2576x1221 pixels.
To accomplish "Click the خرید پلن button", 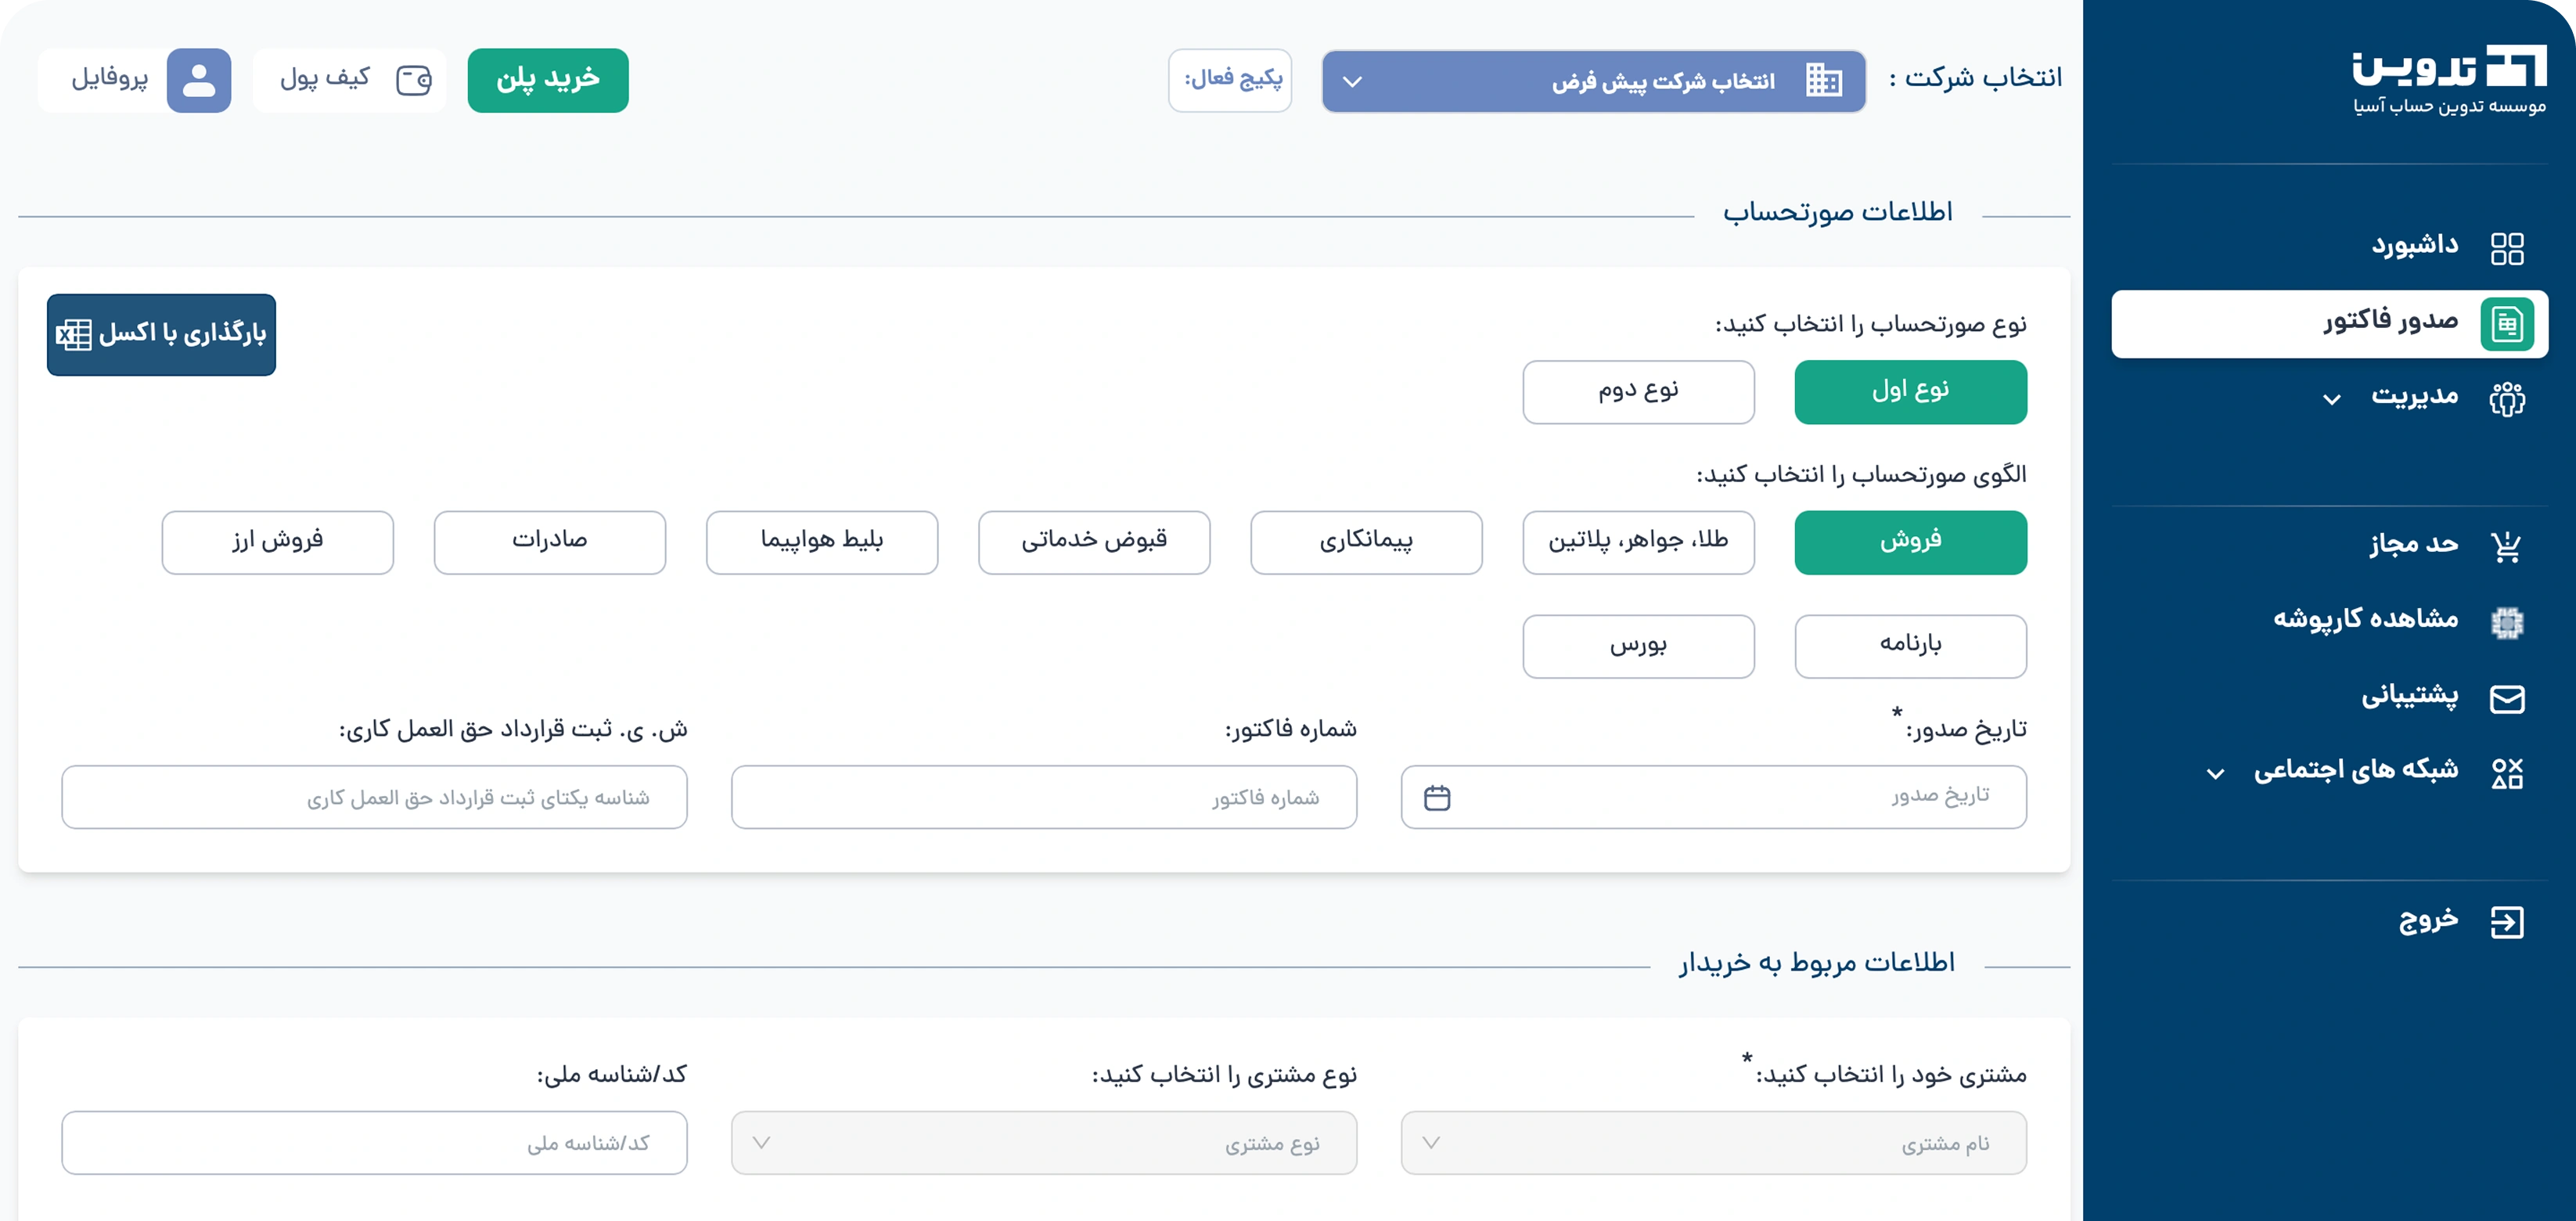I will coord(548,80).
